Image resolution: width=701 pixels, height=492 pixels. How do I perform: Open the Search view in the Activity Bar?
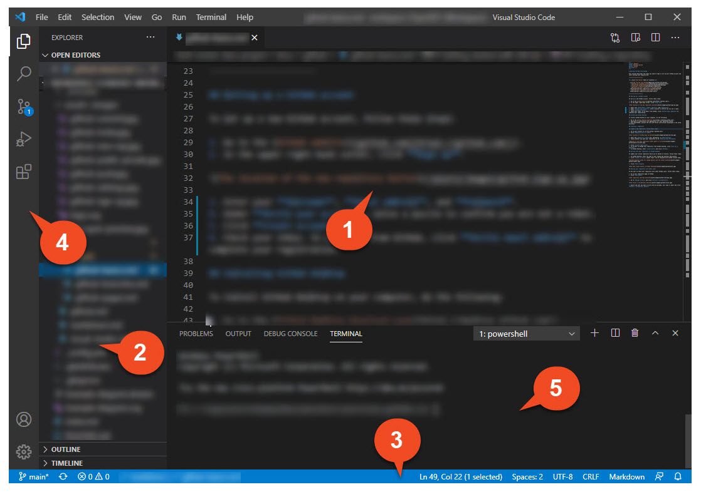(24, 74)
